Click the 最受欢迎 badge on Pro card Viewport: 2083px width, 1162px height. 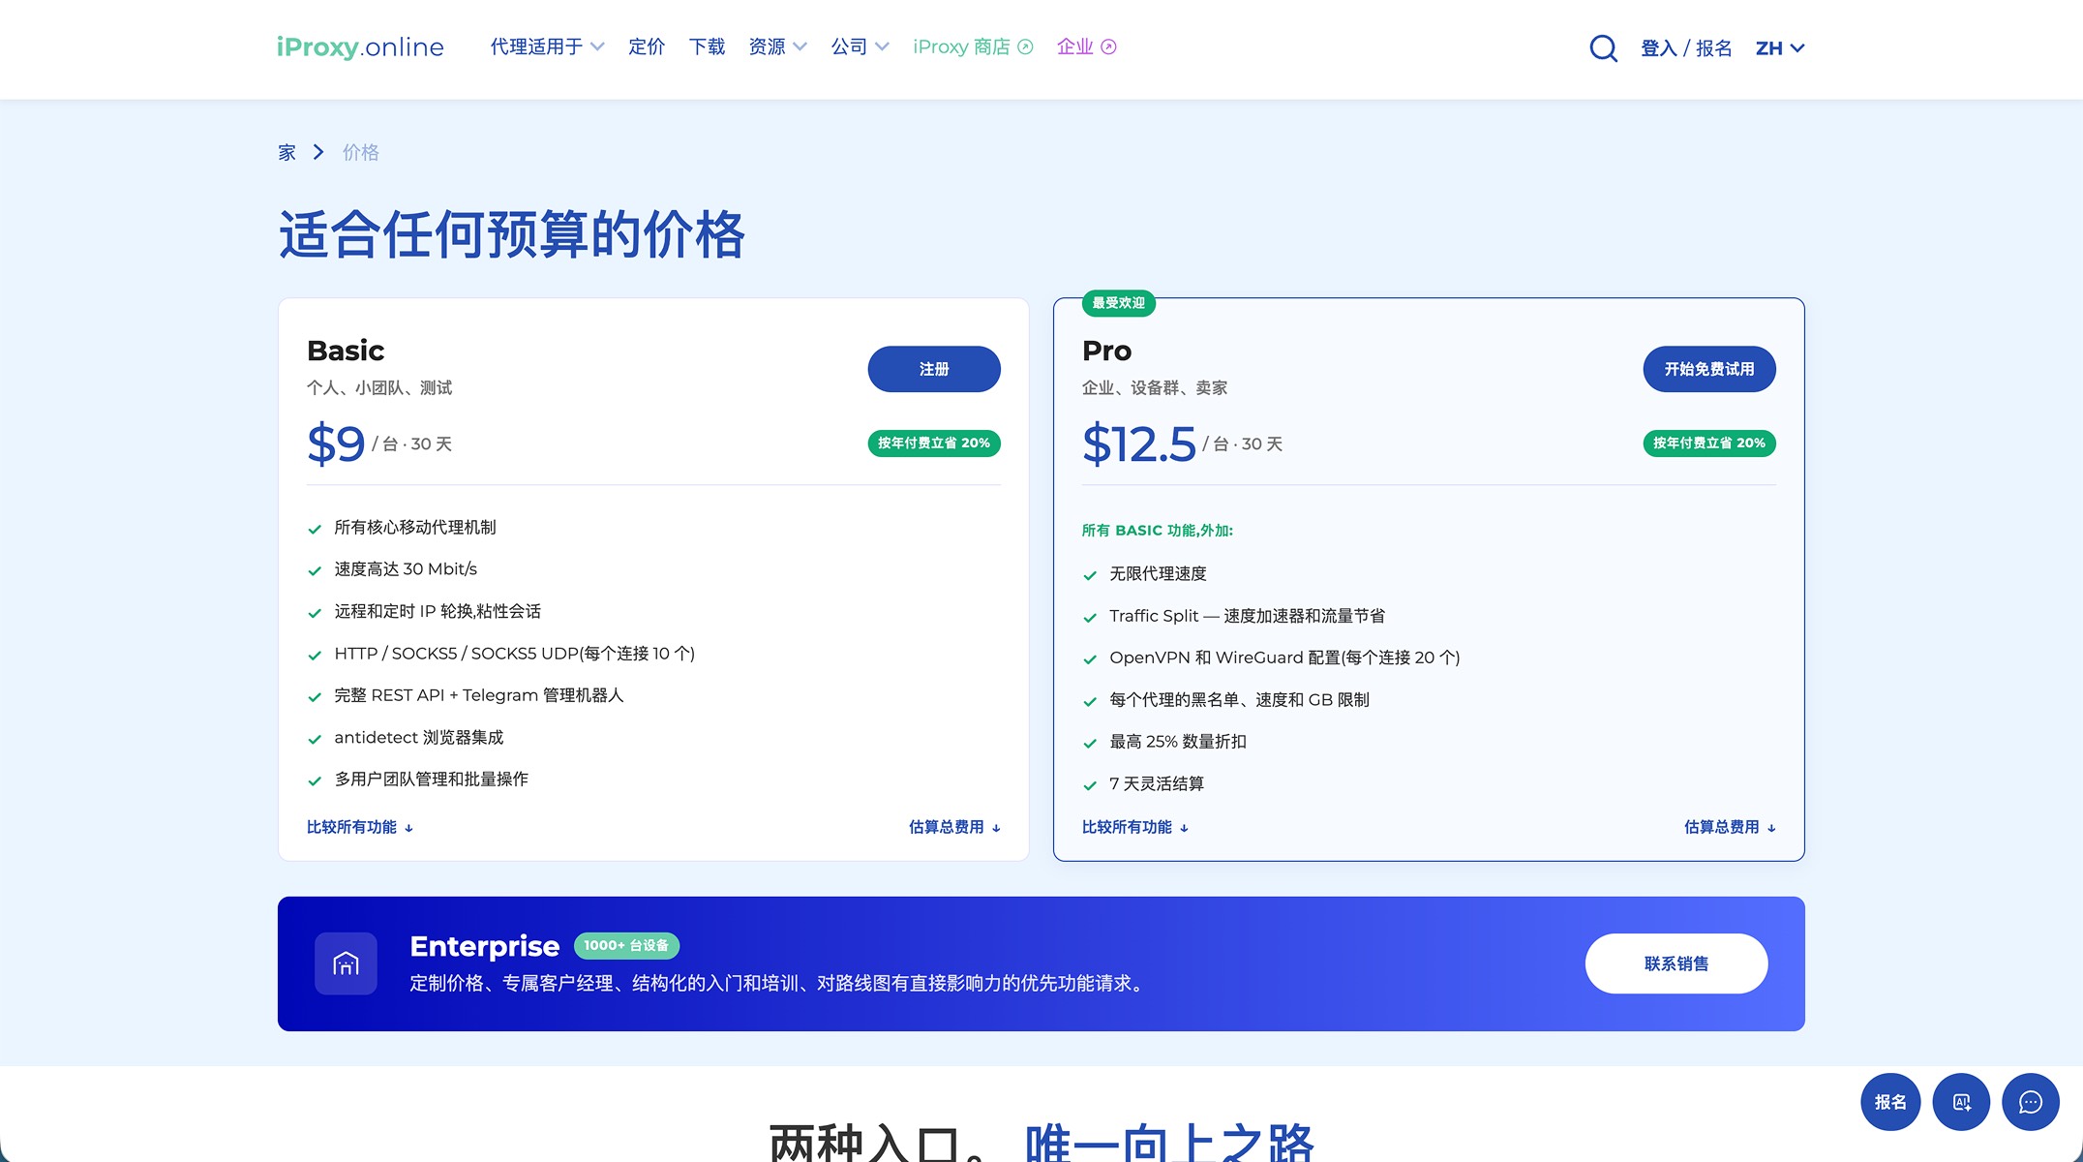pos(1118,303)
